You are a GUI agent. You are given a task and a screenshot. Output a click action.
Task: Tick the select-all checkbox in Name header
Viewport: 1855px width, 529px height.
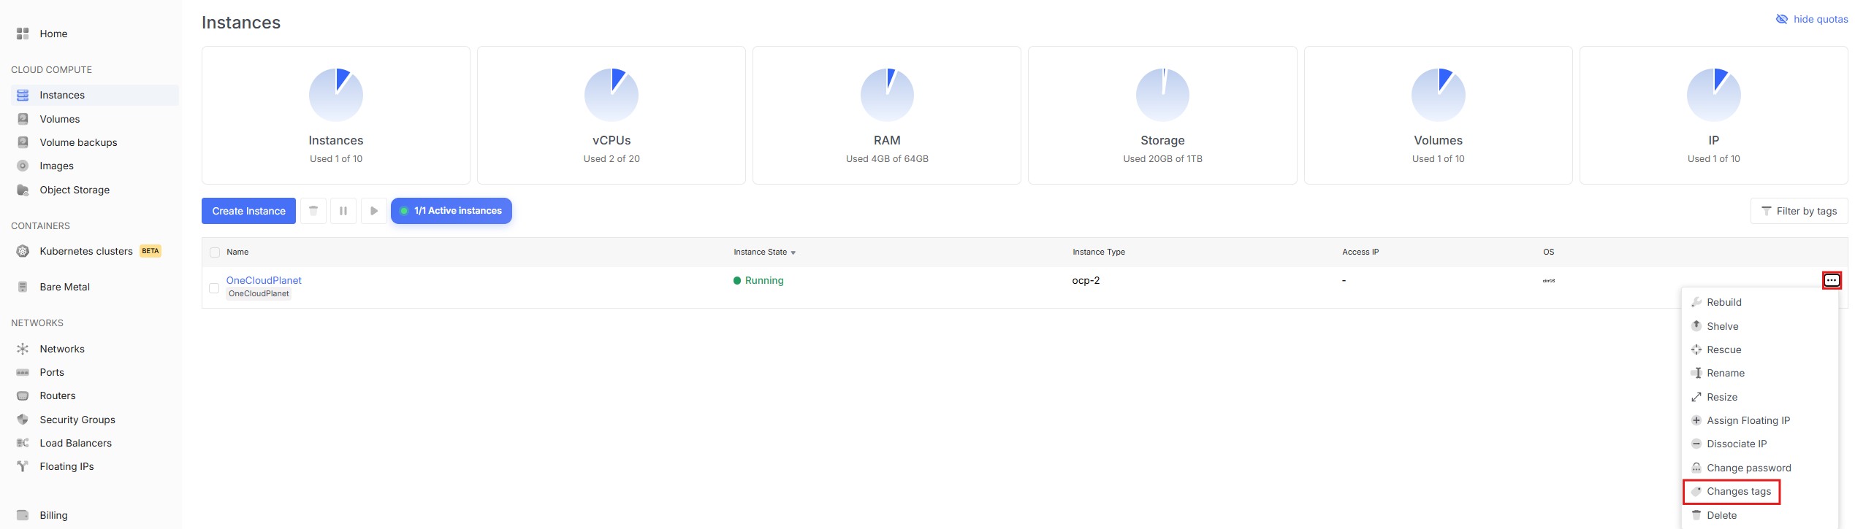tap(215, 252)
